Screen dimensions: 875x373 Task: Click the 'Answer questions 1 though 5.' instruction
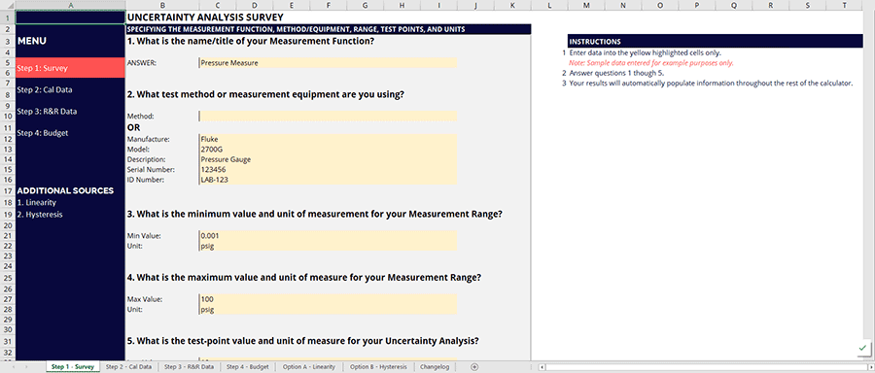click(x=616, y=73)
